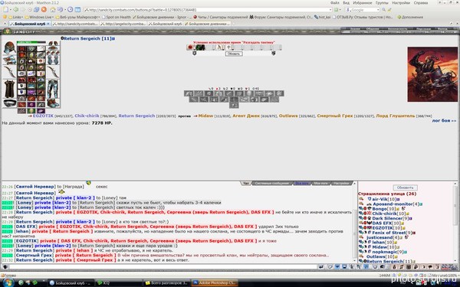Switch to the Чат chat tab
The height and width of the screenshot is (287, 460).
(246, 184)
